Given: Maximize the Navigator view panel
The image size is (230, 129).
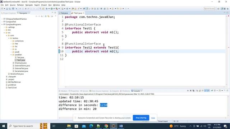Looking at the screenshot, I should (x=55, y=13).
